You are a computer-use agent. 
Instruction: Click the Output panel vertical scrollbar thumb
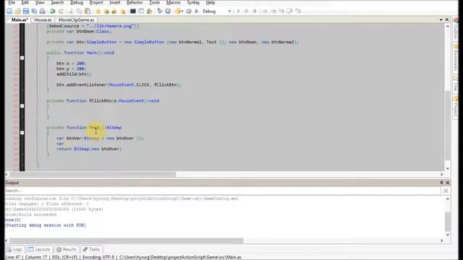[448, 222]
